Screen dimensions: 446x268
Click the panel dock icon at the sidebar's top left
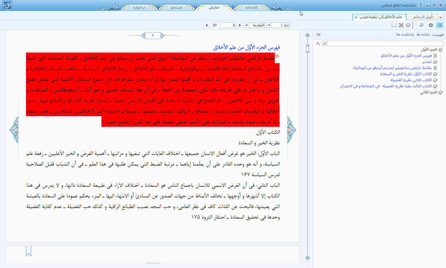(318, 34)
